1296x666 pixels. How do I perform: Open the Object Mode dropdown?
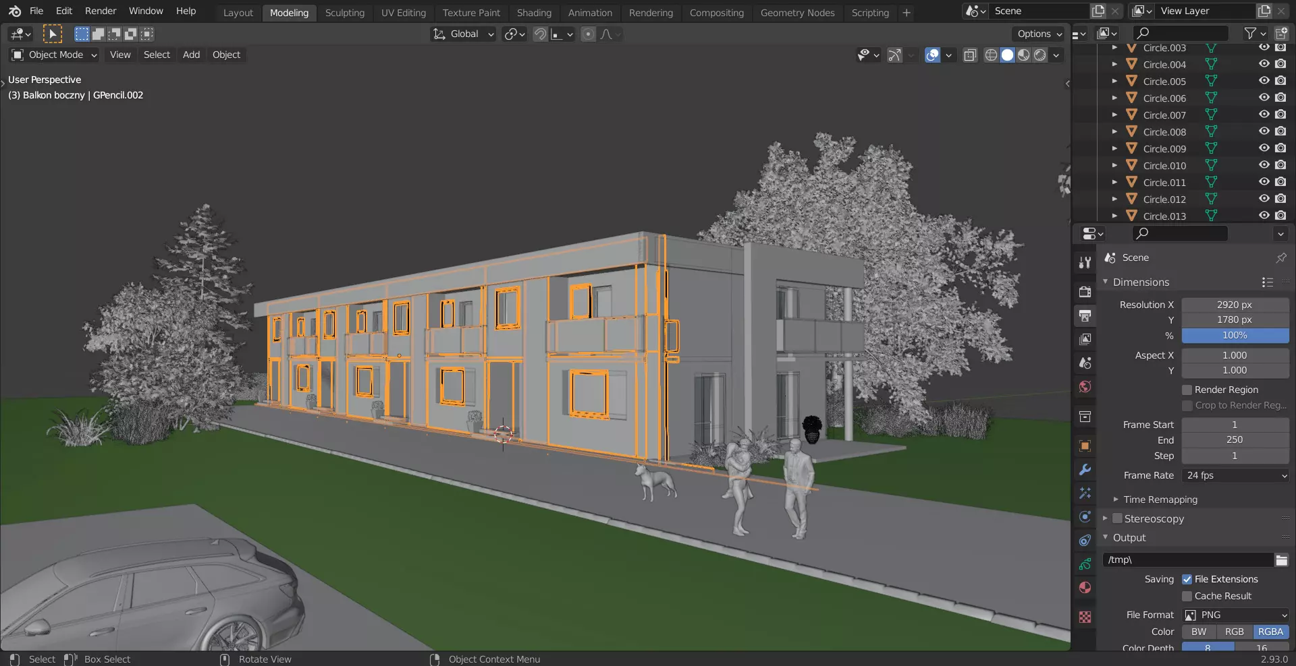coord(55,55)
